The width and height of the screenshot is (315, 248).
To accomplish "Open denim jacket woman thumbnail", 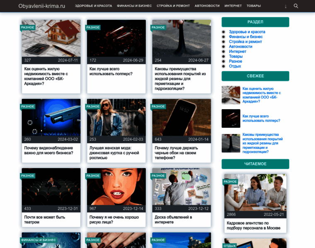I will coord(116,117).
